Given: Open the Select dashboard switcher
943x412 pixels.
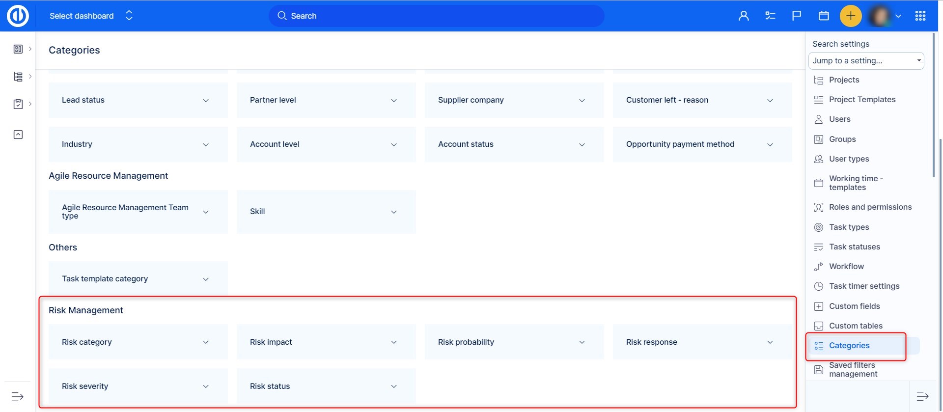Looking at the screenshot, I should [x=91, y=16].
